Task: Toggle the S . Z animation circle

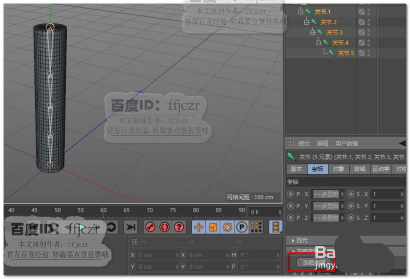Action: [351, 218]
